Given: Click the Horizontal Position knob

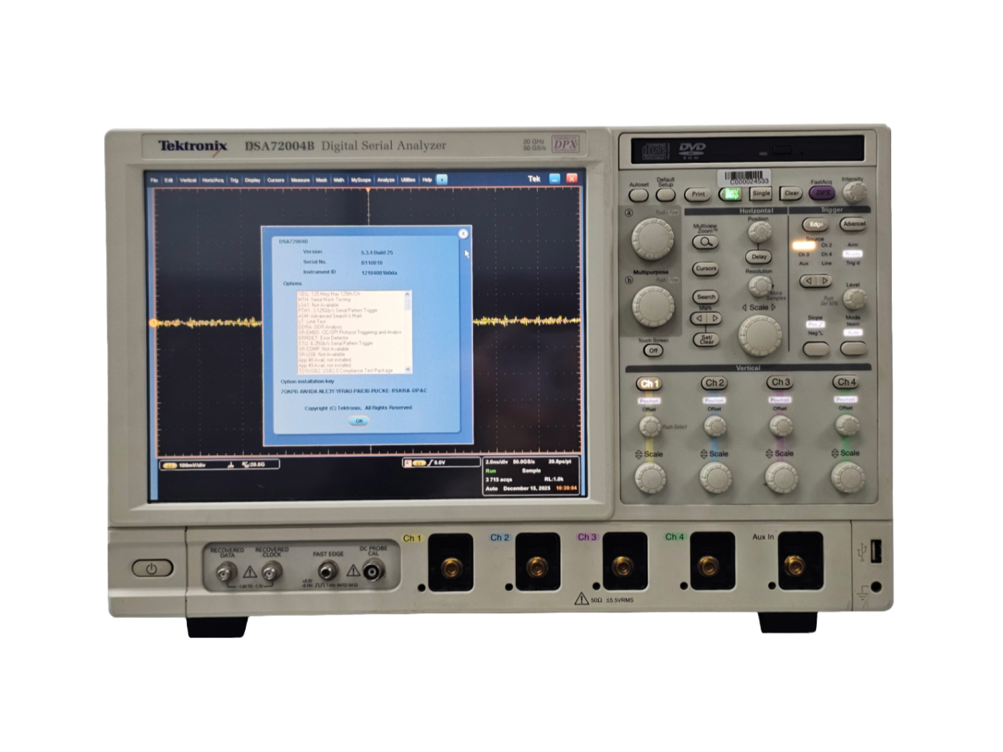Looking at the screenshot, I should point(759,231).
